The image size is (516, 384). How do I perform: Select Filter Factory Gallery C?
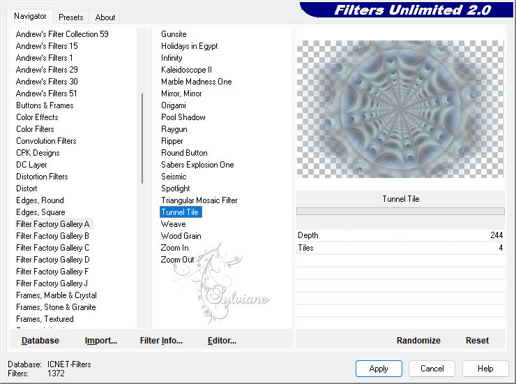pyautogui.click(x=53, y=248)
